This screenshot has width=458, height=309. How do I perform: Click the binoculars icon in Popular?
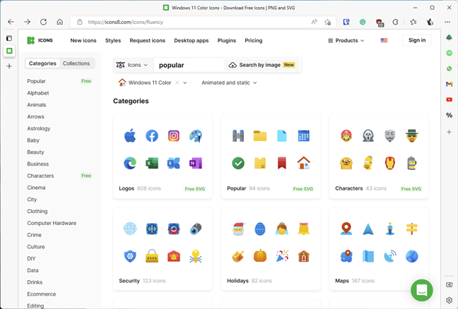coord(238,135)
